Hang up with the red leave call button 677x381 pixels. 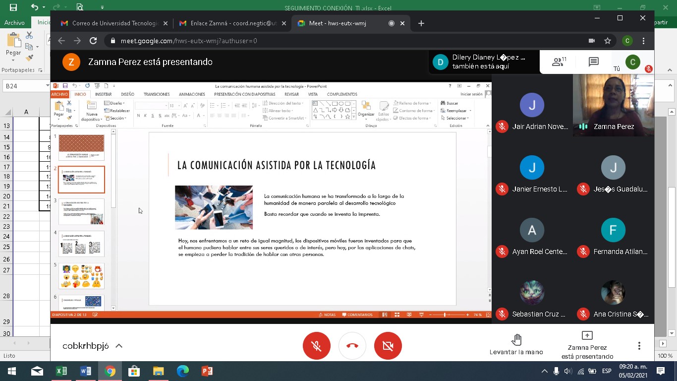(x=352, y=346)
